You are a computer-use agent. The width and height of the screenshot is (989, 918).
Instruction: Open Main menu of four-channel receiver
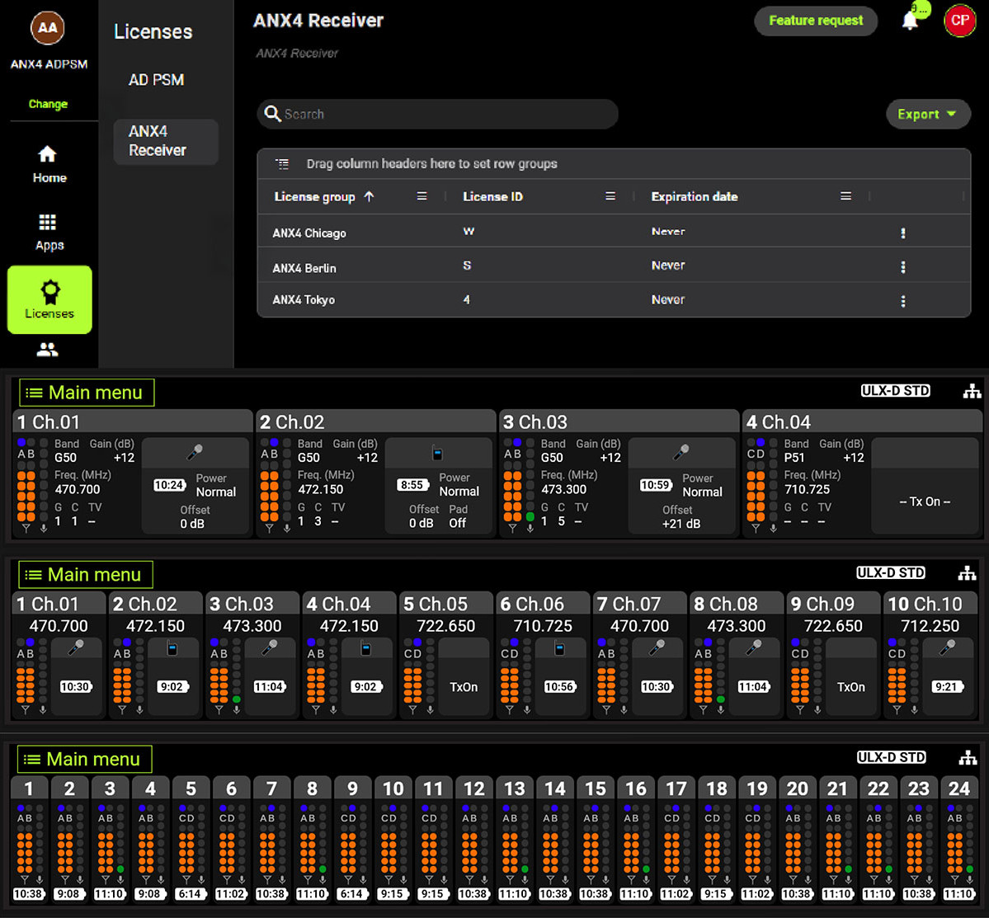(87, 392)
